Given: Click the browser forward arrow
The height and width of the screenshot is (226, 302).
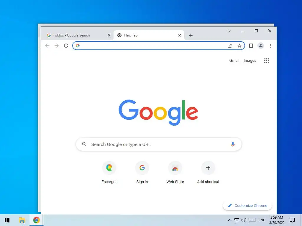Looking at the screenshot, I should pos(56,46).
